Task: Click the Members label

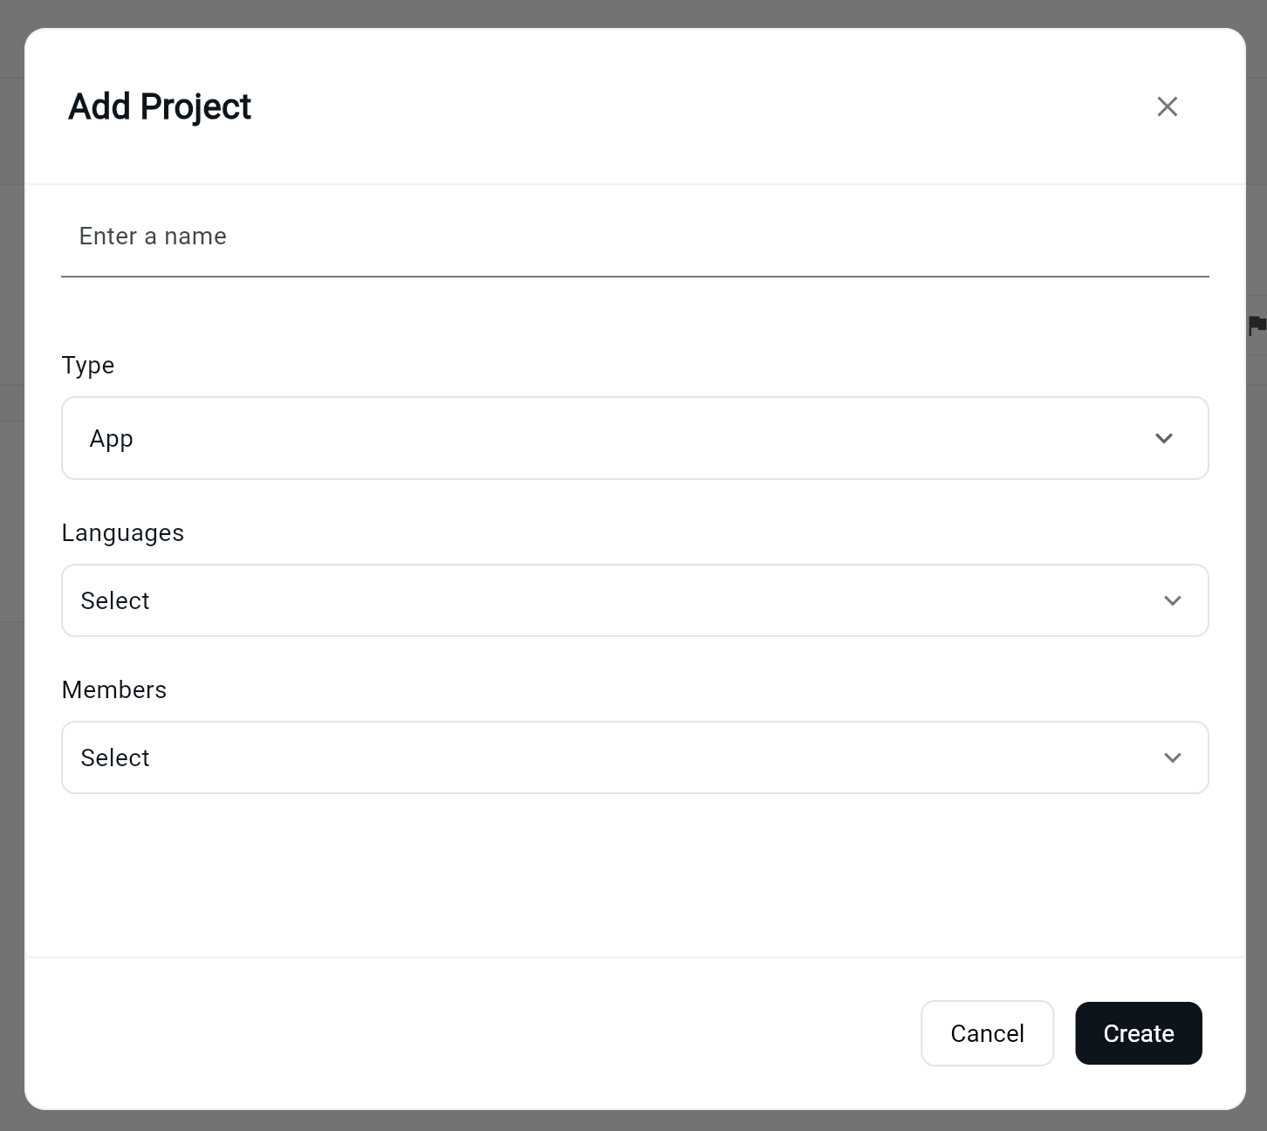Action: (x=113, y=689)
